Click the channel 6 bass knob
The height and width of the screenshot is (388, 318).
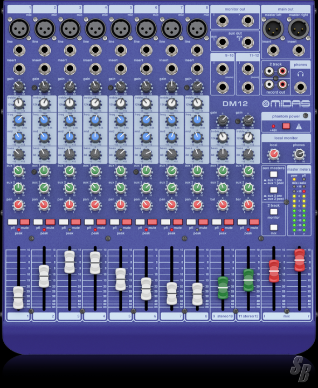146,155
